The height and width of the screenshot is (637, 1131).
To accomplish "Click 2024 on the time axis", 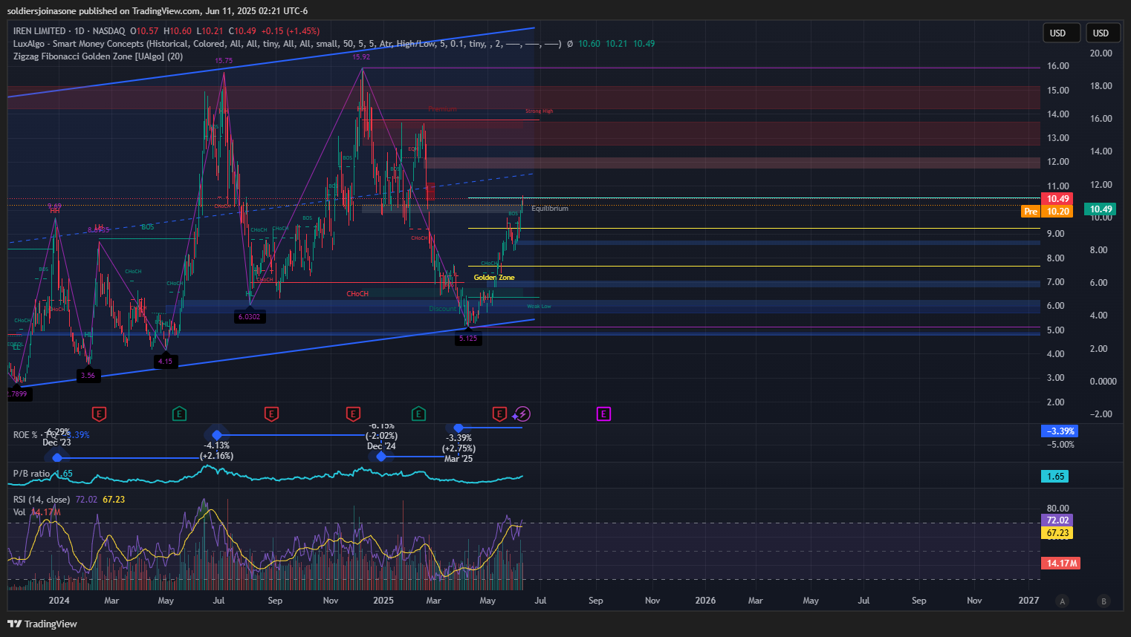I will tap(59, 601).
